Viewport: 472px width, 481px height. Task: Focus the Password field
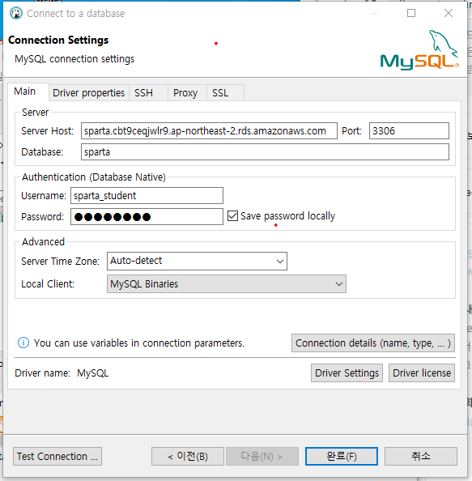tap(147, 216)
